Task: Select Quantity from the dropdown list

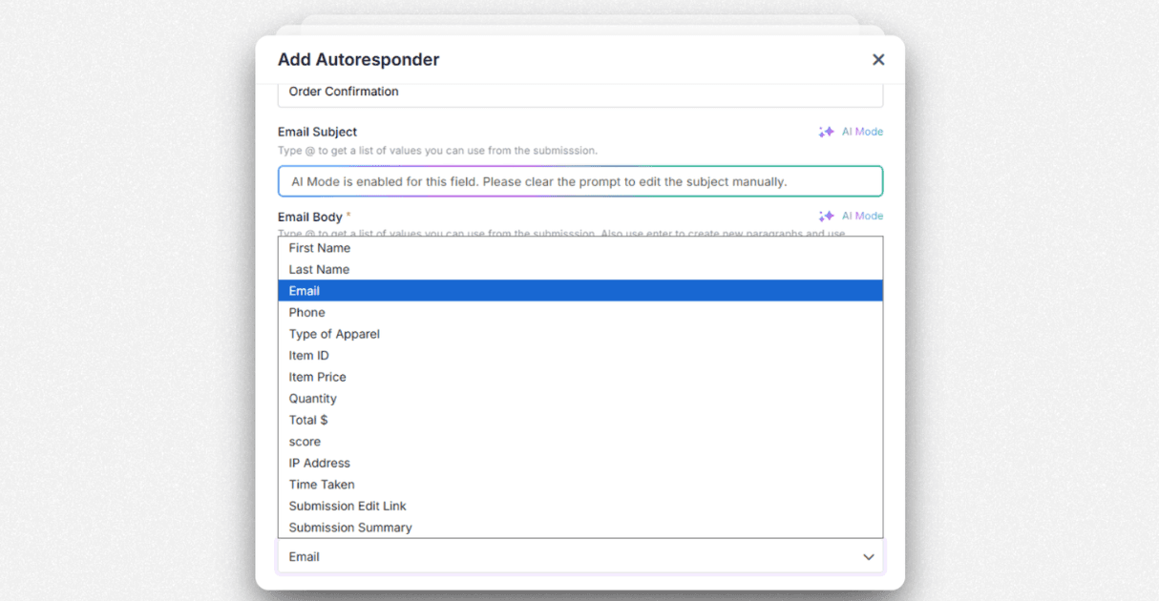Action: 580,398
